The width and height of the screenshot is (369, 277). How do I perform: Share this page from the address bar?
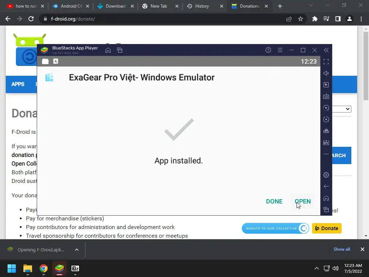pyautogui.click(x=289, y=19)
